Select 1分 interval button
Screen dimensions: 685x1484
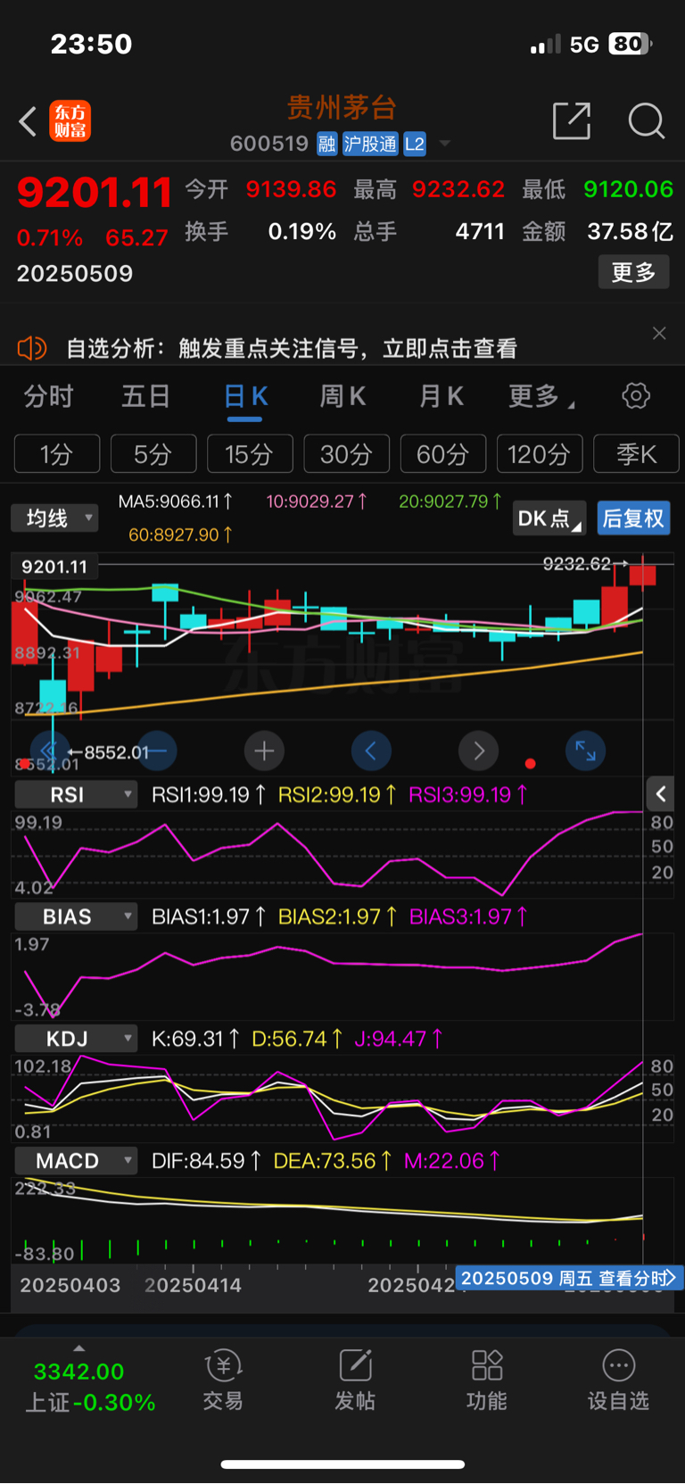57,453
